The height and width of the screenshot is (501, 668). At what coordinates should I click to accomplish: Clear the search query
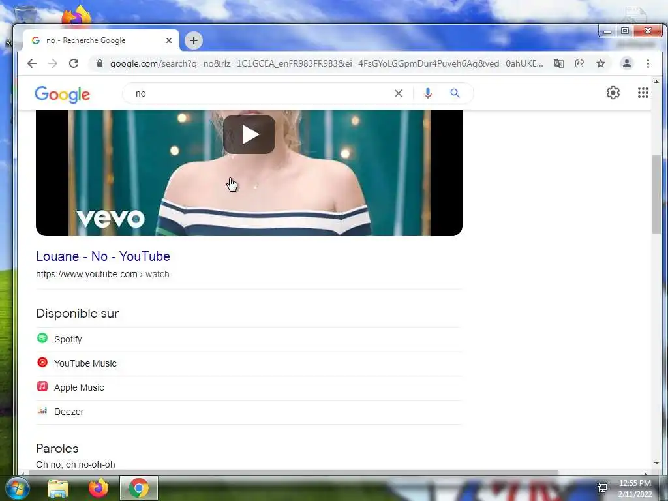[x=399, y=93]
